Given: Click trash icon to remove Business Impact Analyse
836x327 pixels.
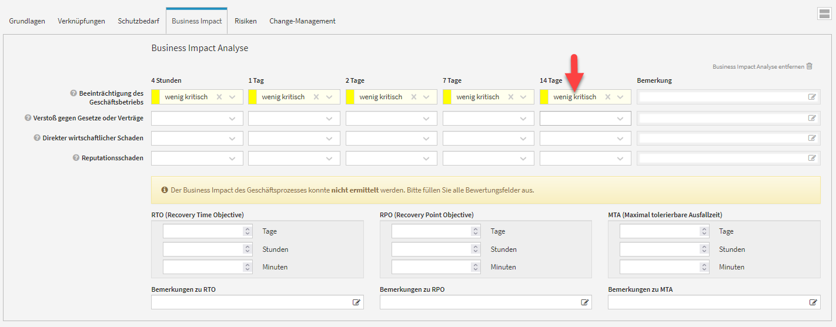Looking at the screenshot, I should [810, 66].
